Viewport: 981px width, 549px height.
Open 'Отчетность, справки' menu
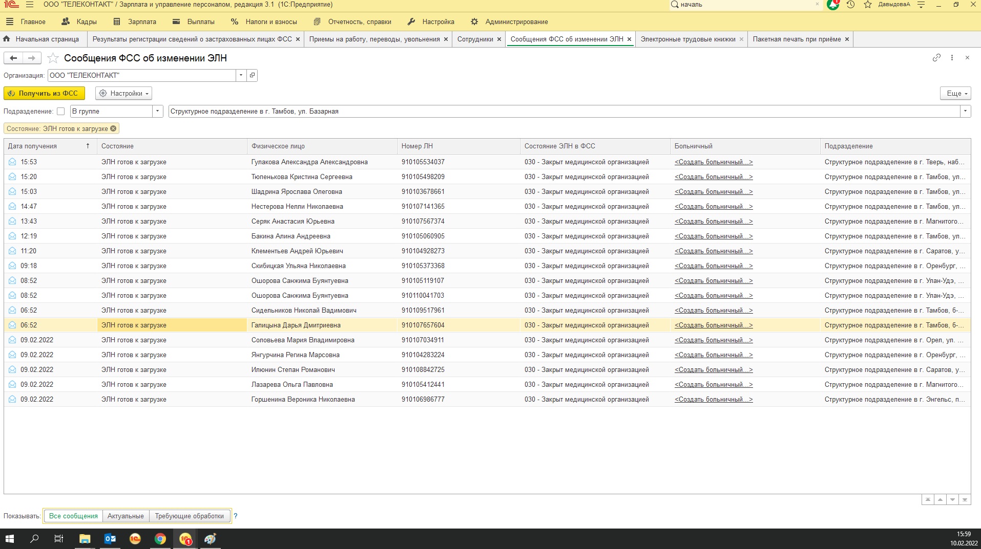(x=352, y=22)
